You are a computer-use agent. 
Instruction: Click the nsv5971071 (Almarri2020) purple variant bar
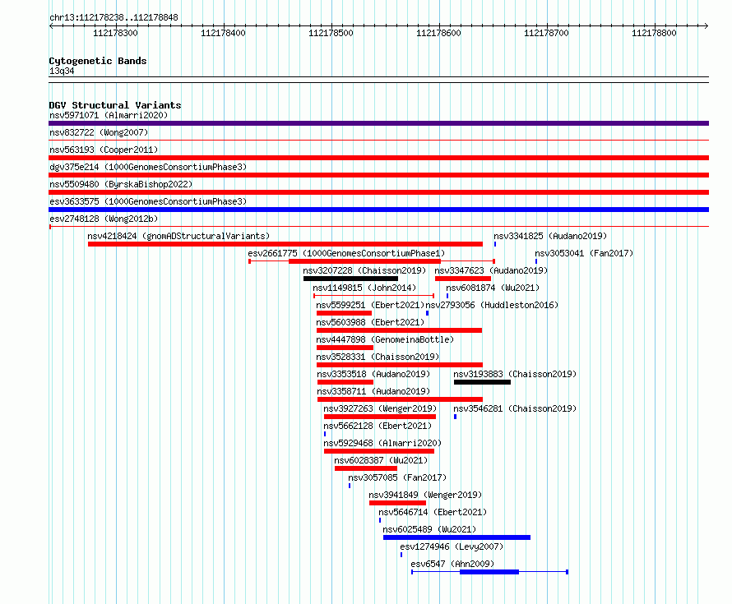pos(378,123)
